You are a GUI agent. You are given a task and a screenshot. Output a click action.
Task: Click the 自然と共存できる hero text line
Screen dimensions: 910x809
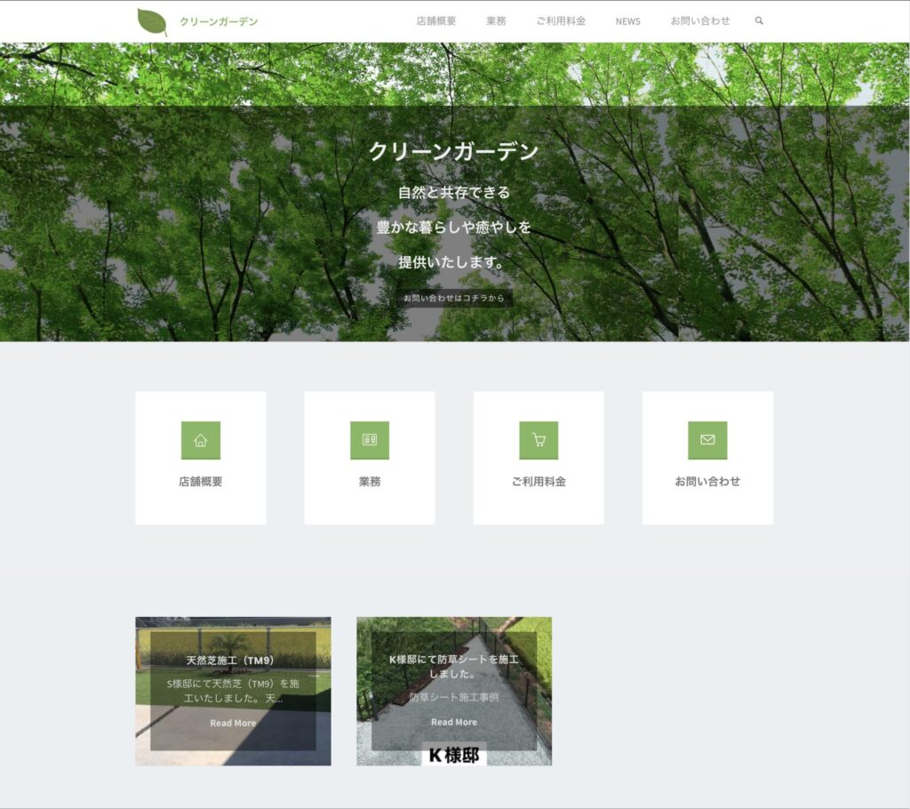point(454,192)
